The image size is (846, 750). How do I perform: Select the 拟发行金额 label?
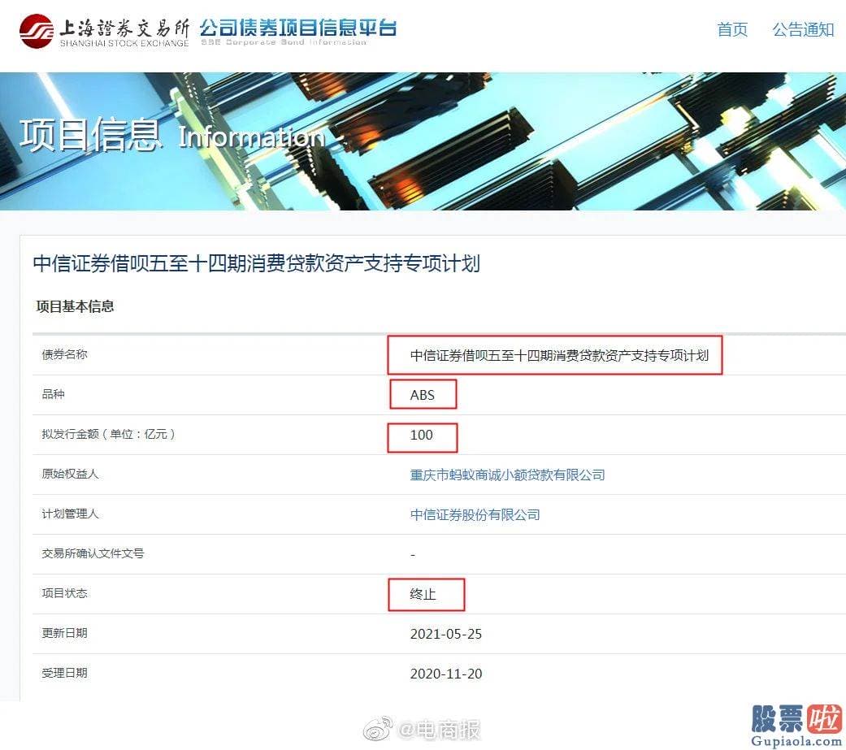coord(108,435)
